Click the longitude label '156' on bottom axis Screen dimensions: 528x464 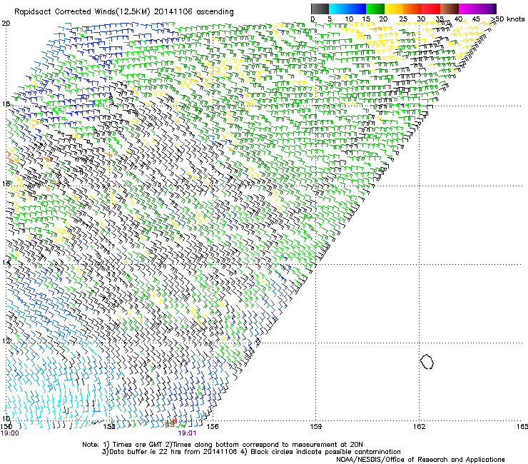click(212, 427)
